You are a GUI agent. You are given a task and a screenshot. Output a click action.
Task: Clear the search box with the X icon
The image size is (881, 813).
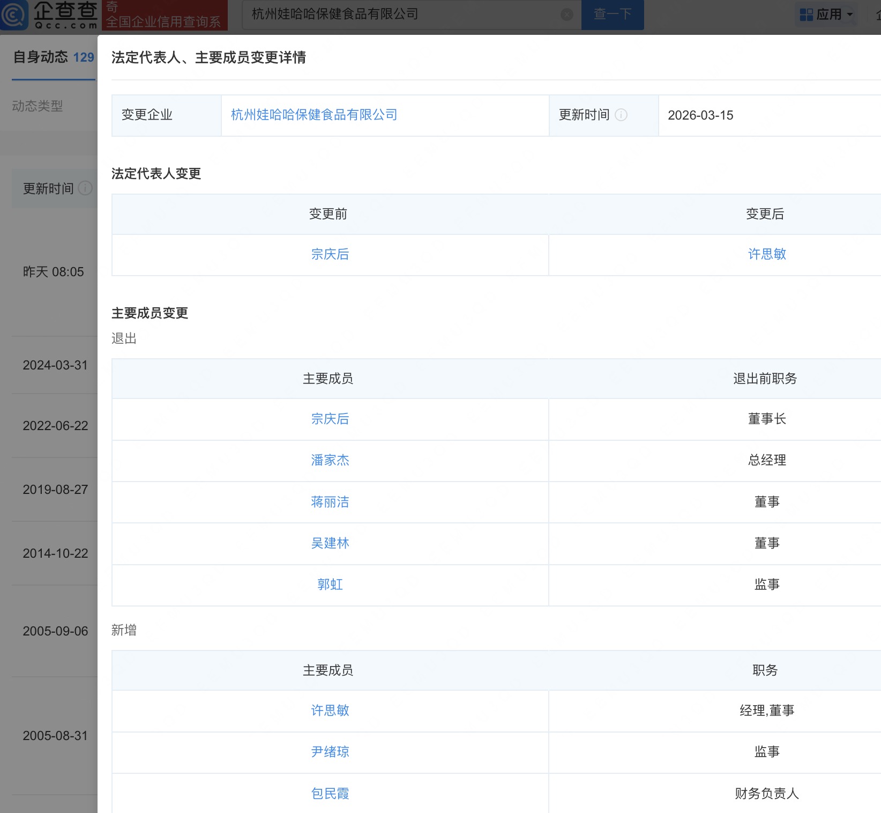tap(566, 14)
